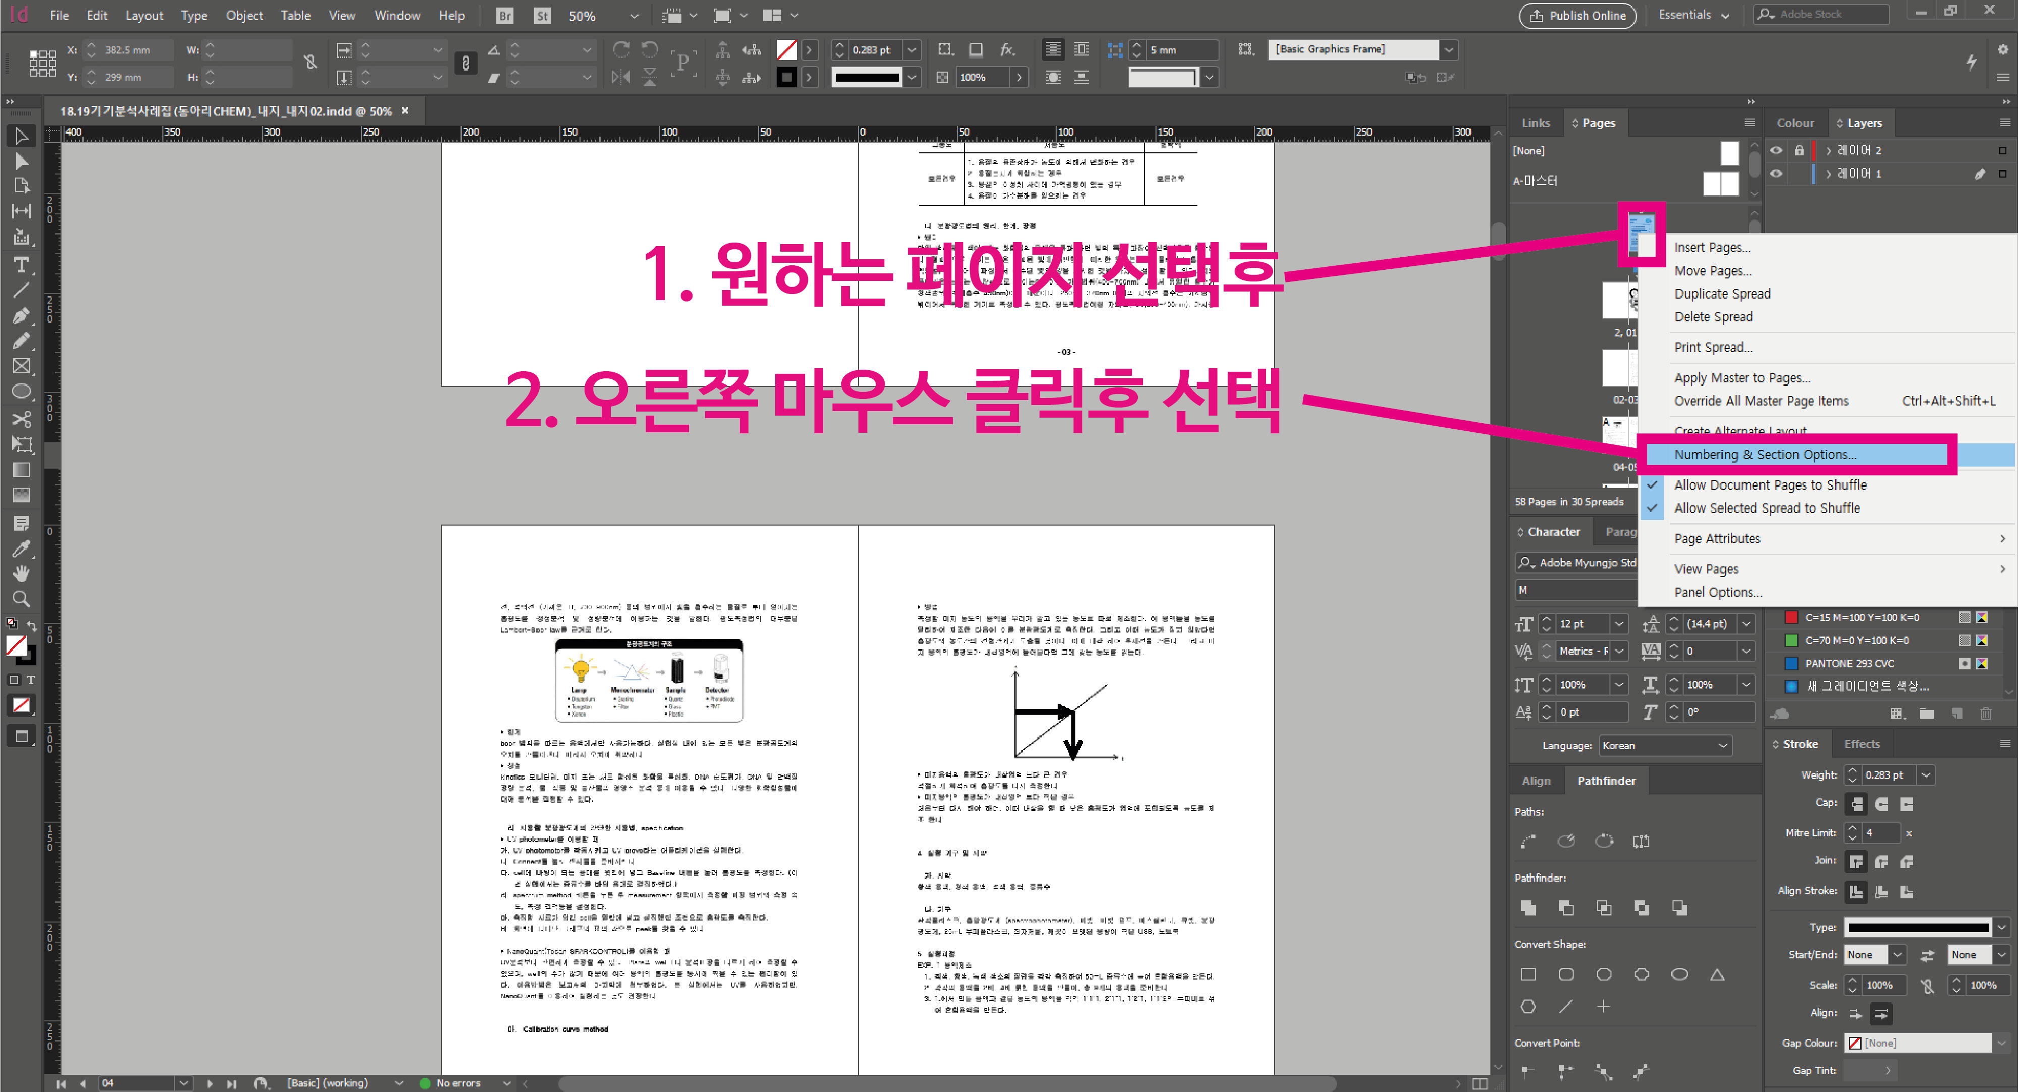
Task: Select the Free Transform tool
Action: tap(21, 444)
